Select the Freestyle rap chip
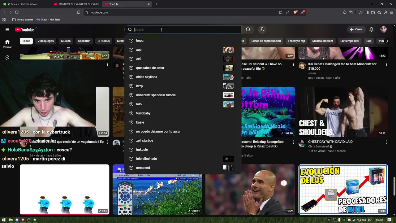Image resolution: width=396 pixels, height=223 pixels. click(296, 41)
